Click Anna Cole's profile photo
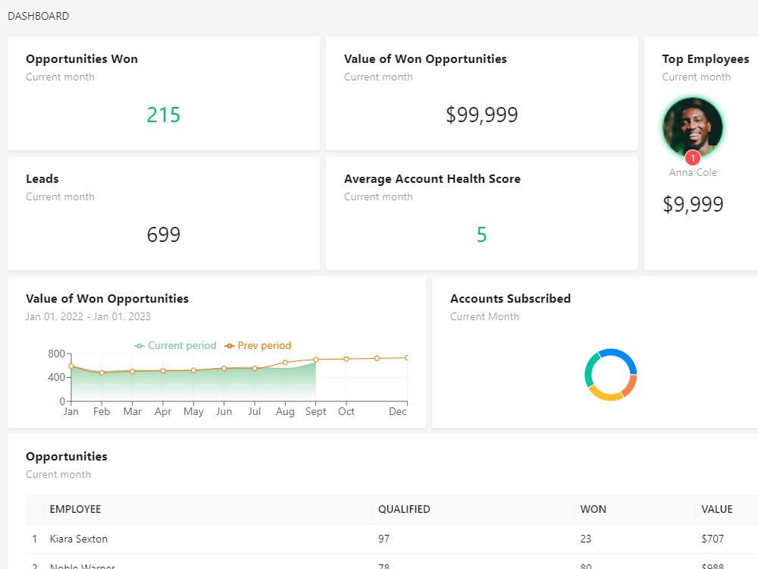Viewport: 758px width, 569px height. click(x=692, y=127)
